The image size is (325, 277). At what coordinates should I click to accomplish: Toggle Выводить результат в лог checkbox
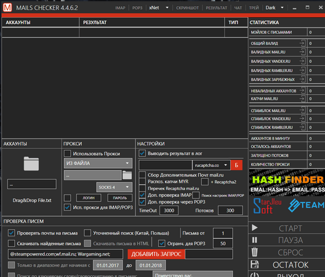142,153
